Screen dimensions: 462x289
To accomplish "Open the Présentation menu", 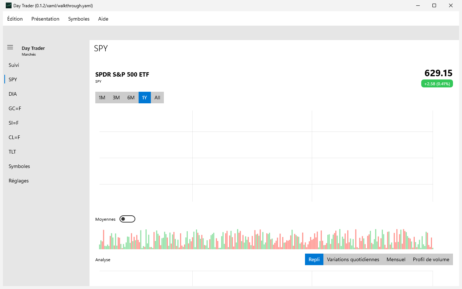I will [45, 19].
